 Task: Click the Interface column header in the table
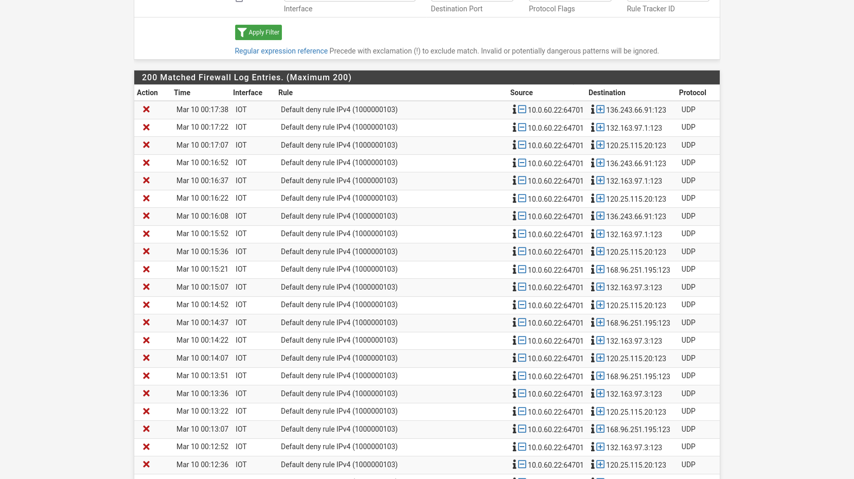coord(247,93)
